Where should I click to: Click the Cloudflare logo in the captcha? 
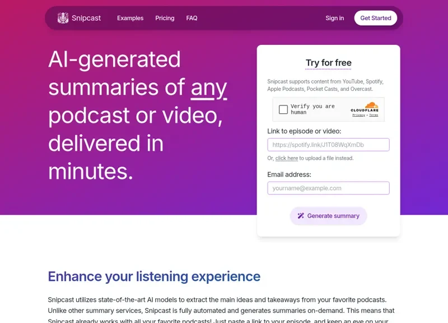tap(365, 107)
